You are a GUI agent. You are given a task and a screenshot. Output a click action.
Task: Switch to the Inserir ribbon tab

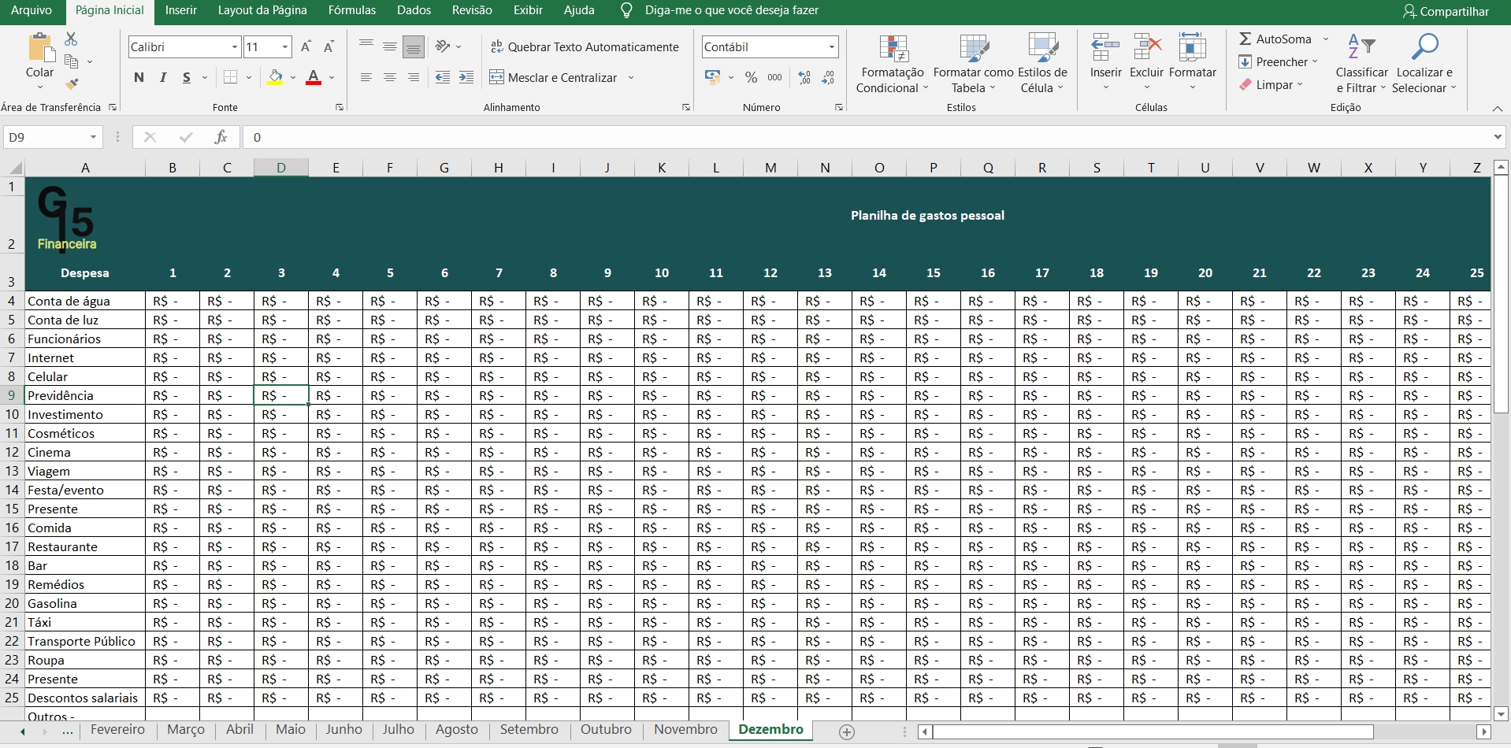pos(181,10)
